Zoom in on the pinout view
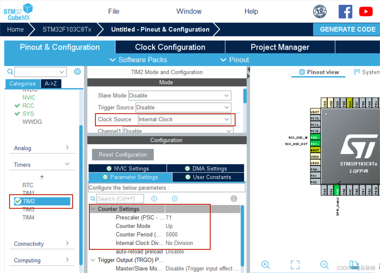The height and width of the screenshot is (273, 380). 266,265
